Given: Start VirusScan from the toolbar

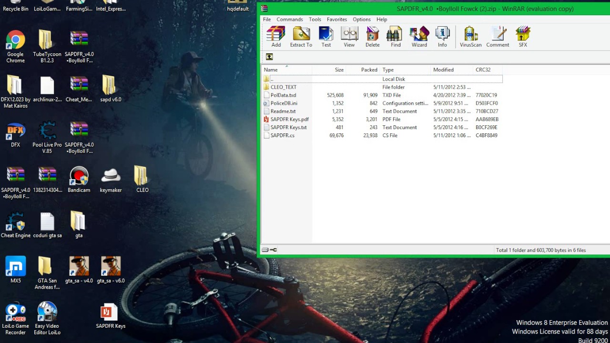Looking at the screenshot, I should tap(470, 37).
